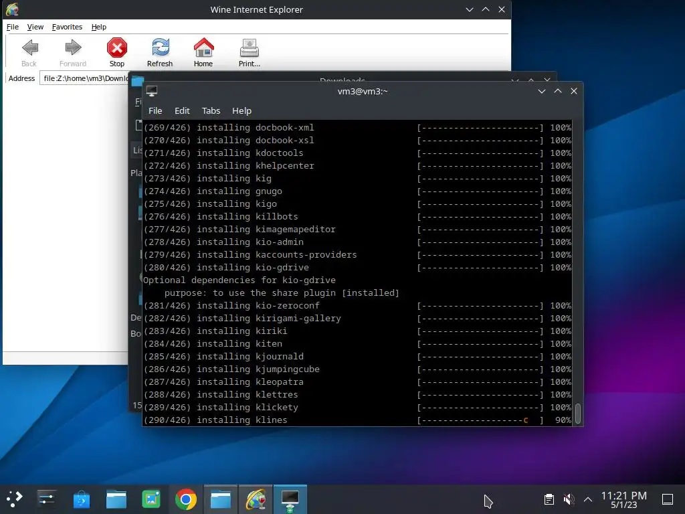Go to Home in Wine Internet Explorer

(203, 52)
